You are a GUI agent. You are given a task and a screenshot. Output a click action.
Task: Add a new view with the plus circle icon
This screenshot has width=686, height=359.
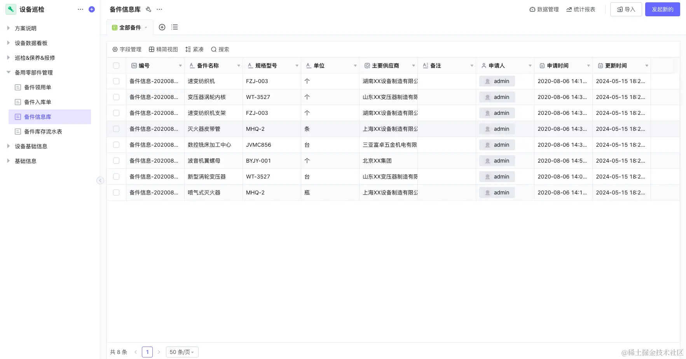(162, 27)
